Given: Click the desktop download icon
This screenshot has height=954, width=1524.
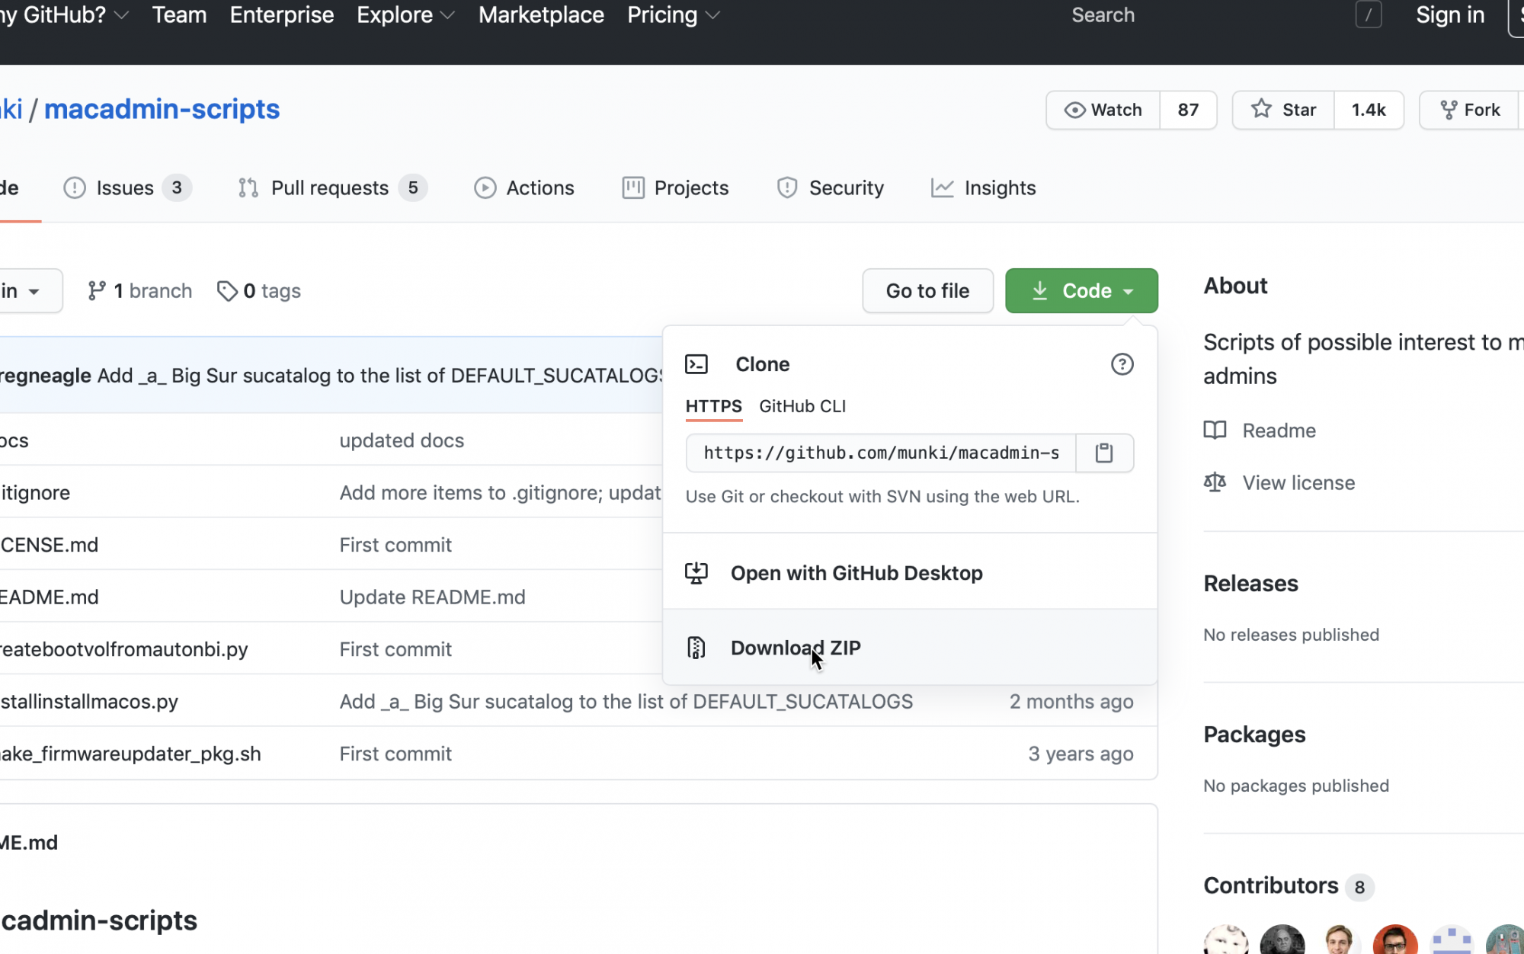Looking at the screenshot, I should pos(696,573).
